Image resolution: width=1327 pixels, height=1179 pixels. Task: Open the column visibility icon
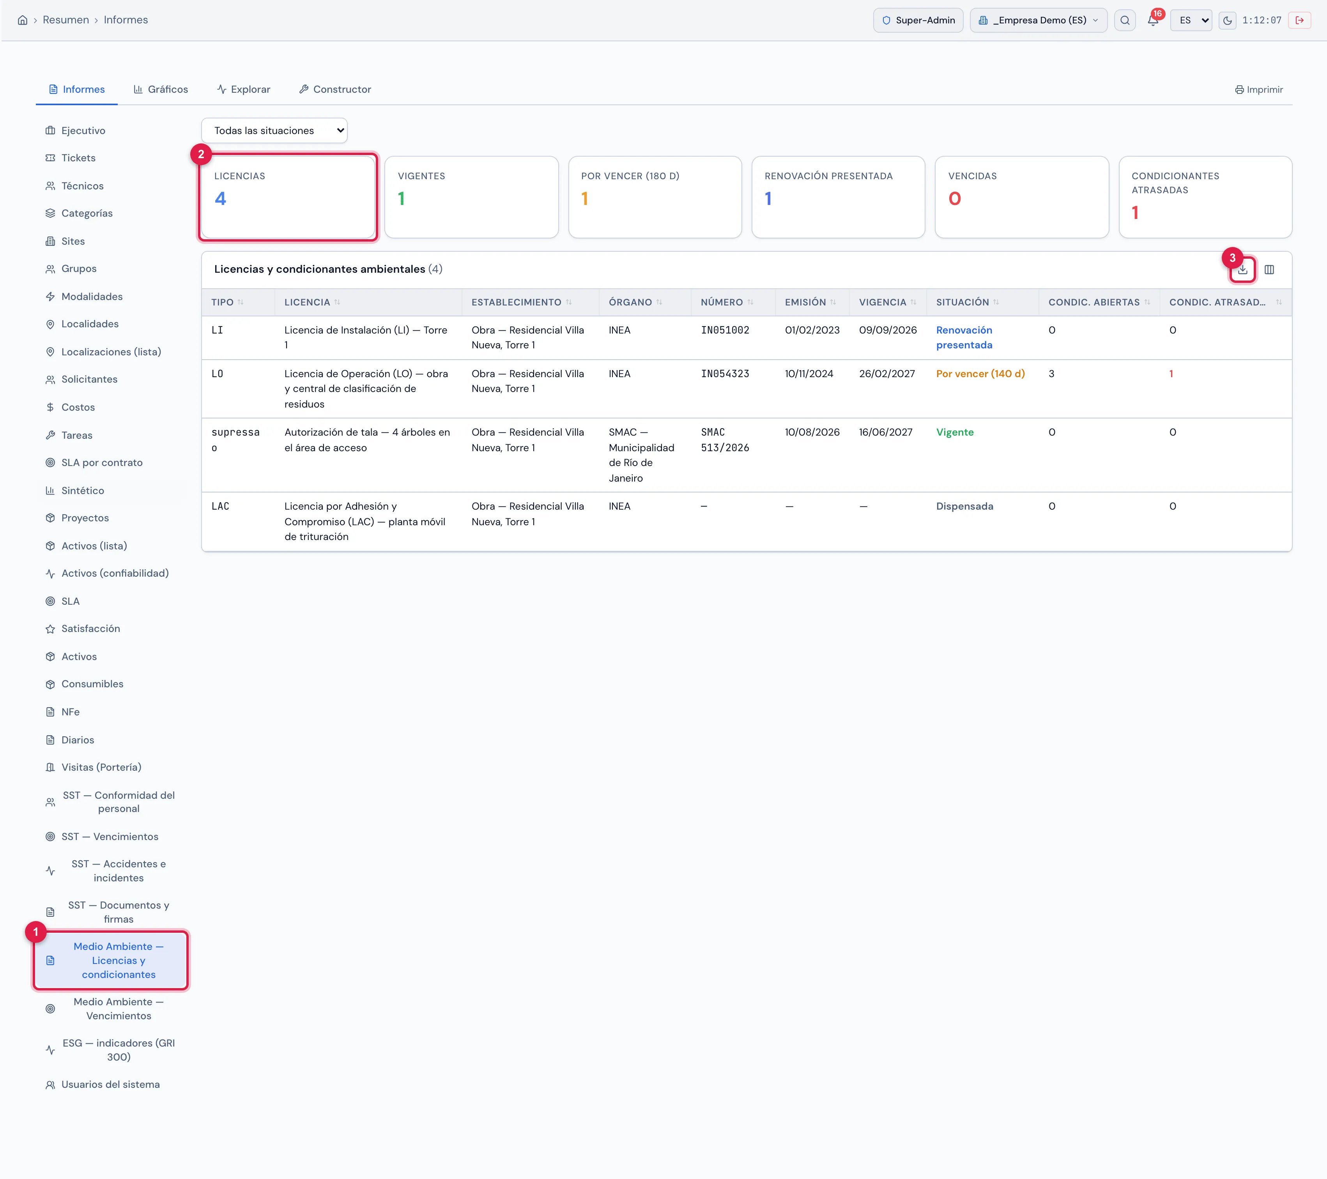coord(1269,270)
